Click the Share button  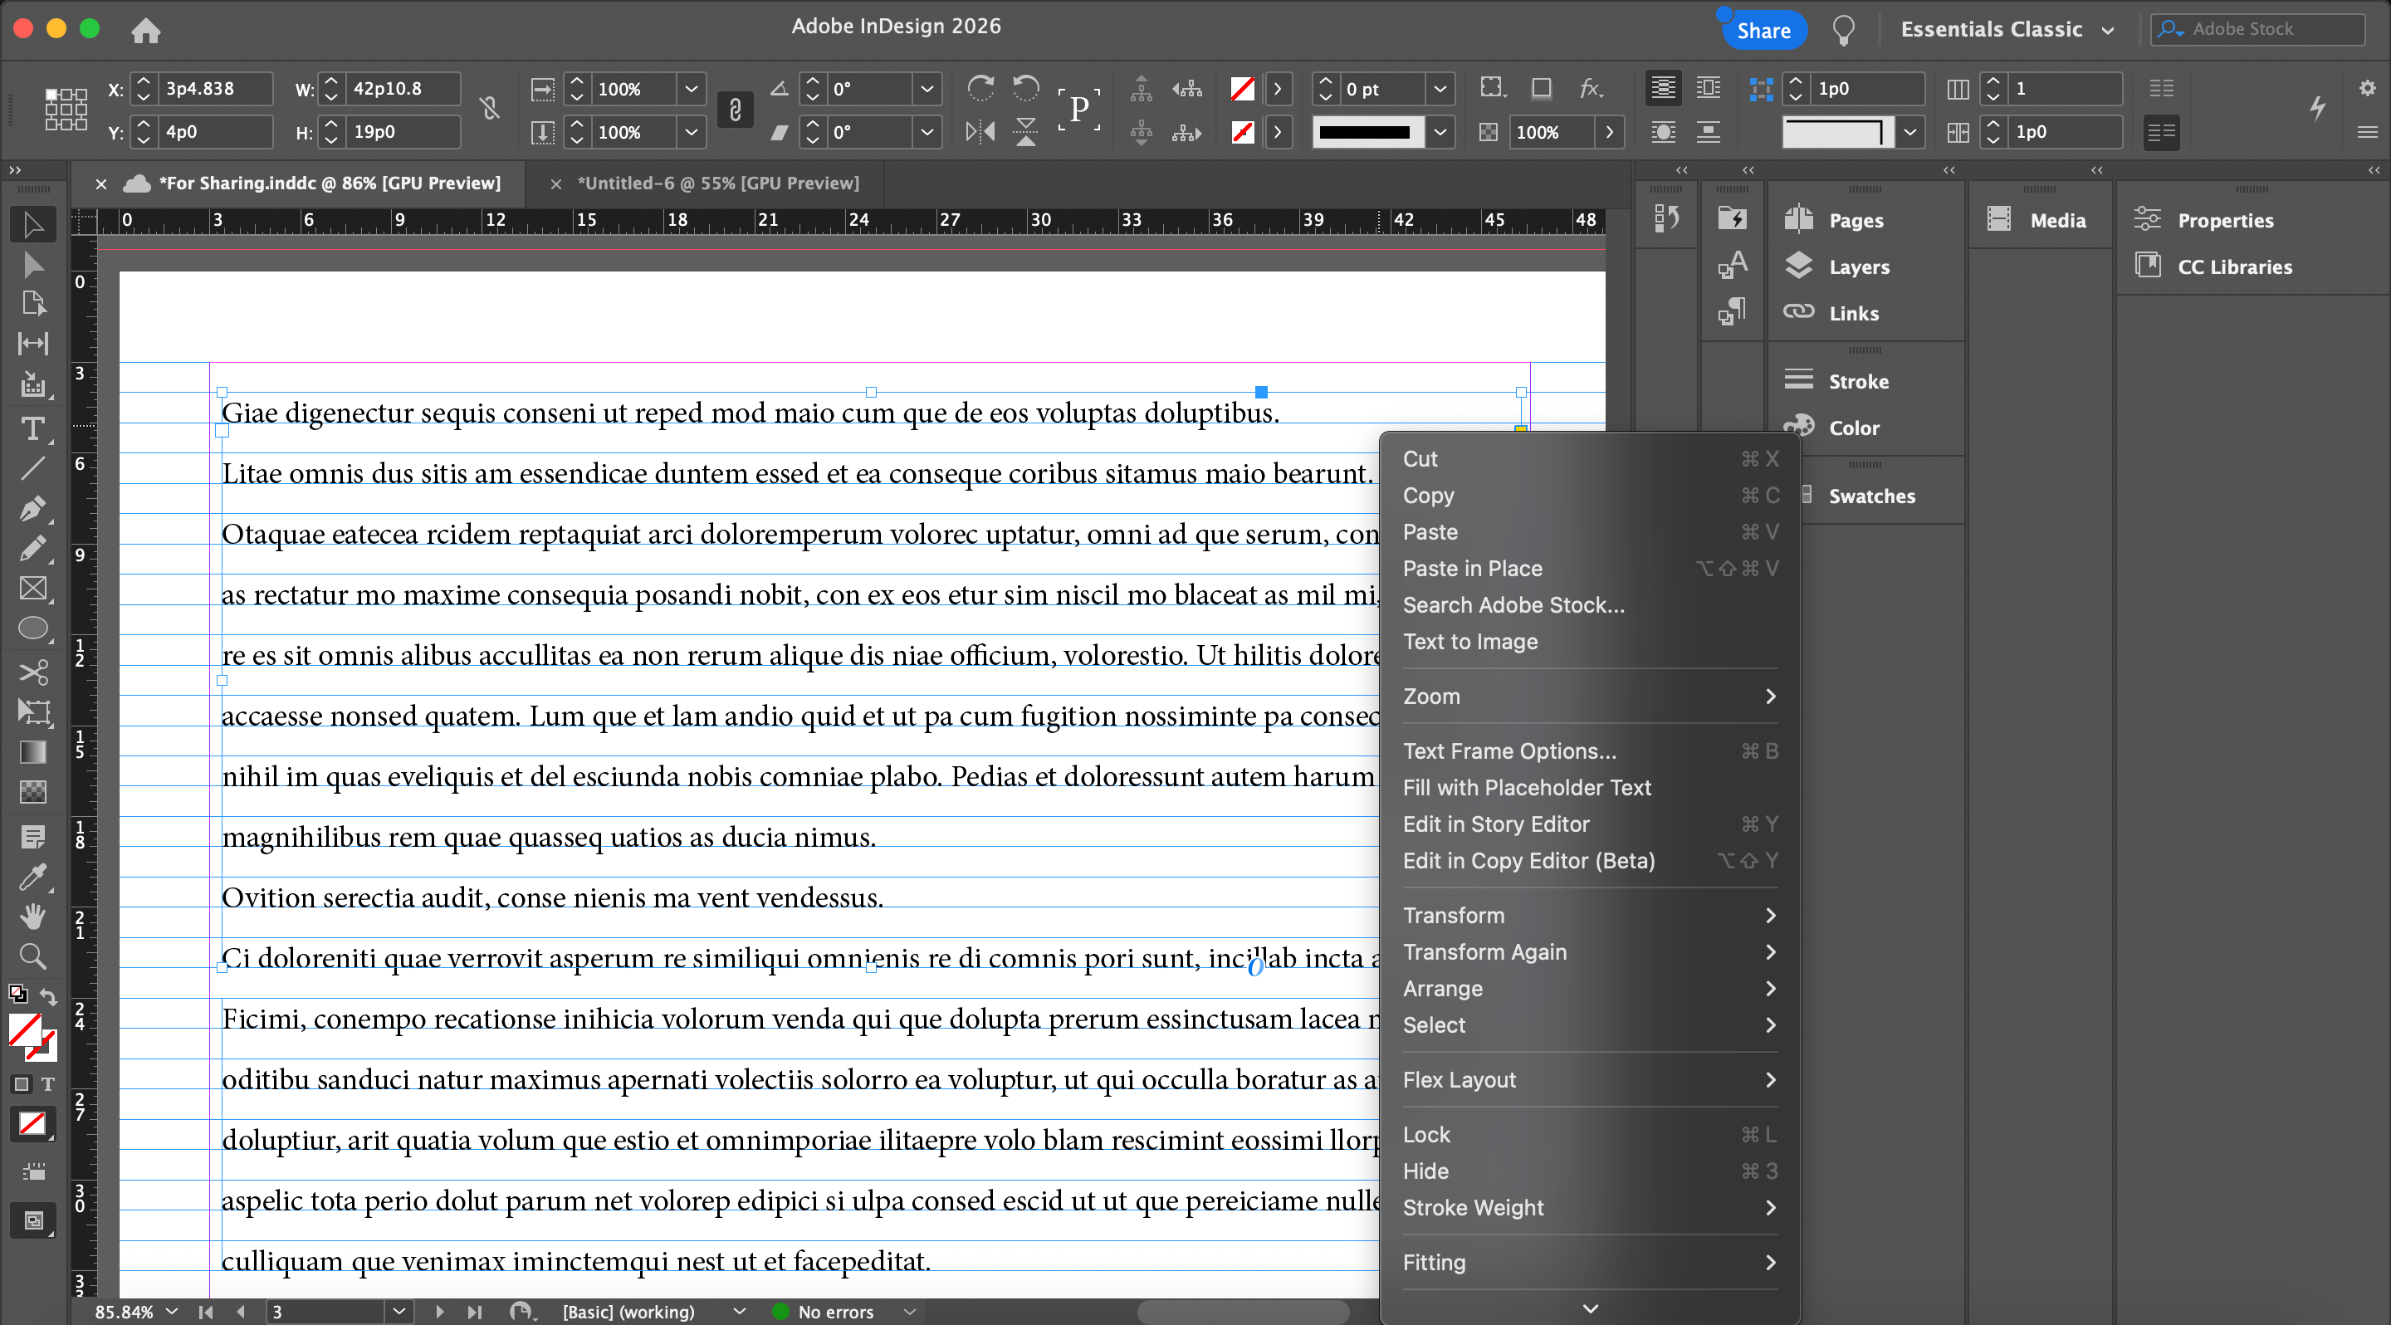(1763, 30)
